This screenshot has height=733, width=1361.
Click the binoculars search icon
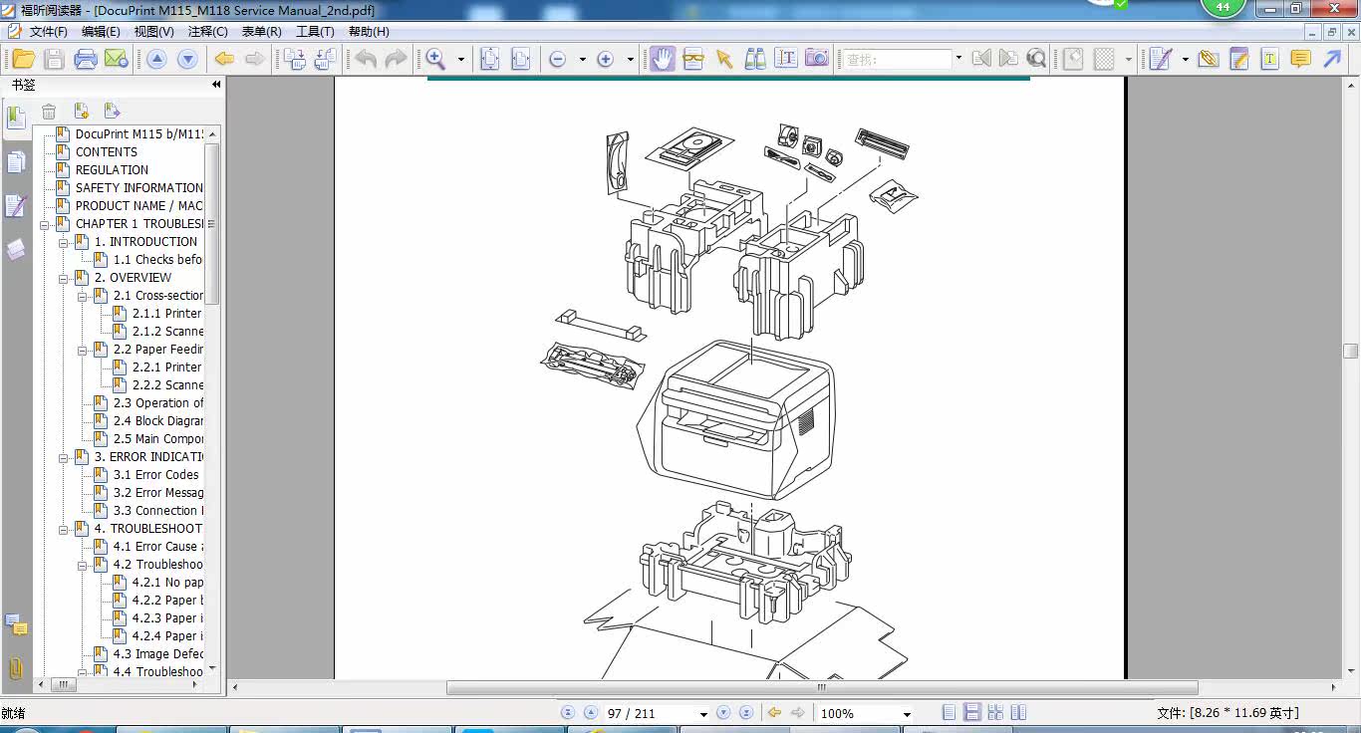point(755,59)
